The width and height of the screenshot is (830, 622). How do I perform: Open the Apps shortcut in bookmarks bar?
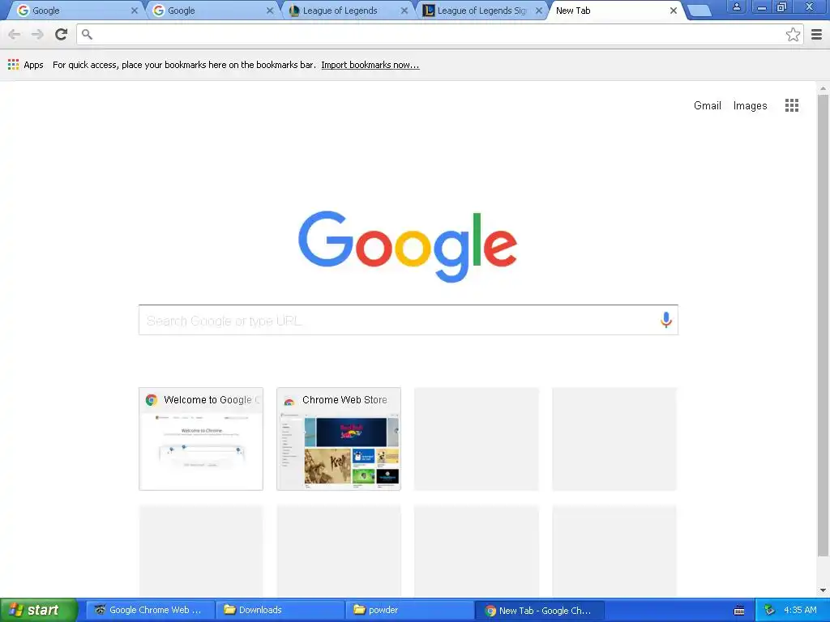click(25, 65)
